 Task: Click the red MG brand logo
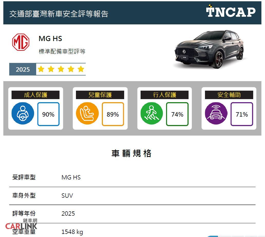point(21,42)
